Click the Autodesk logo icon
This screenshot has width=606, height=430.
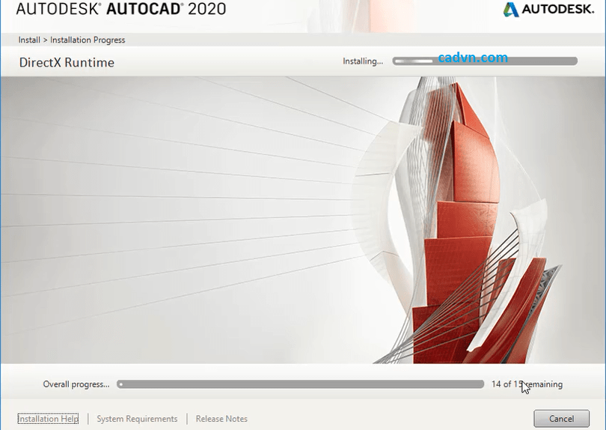pos(511,9)
